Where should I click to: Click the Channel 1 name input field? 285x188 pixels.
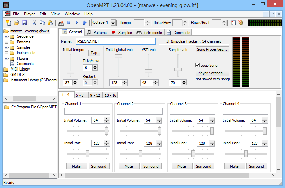pyautogui.click(x=87, y=111)
